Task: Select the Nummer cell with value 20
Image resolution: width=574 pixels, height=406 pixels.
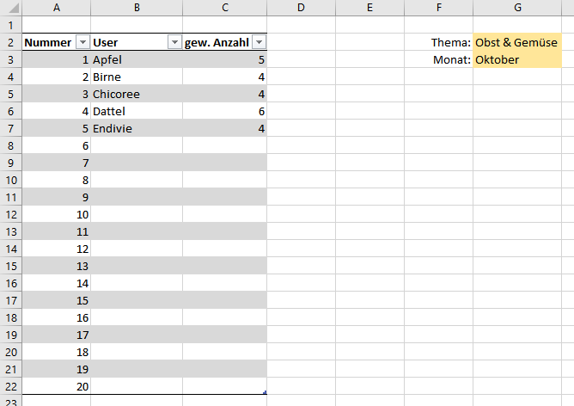Action: (56, 386)
